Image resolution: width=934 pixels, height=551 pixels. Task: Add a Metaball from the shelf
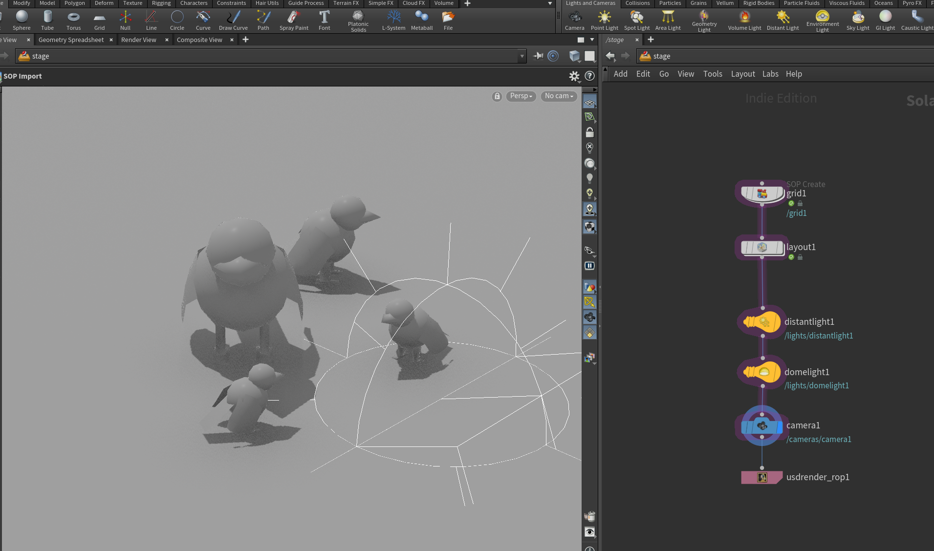click(x=422, y=21)
